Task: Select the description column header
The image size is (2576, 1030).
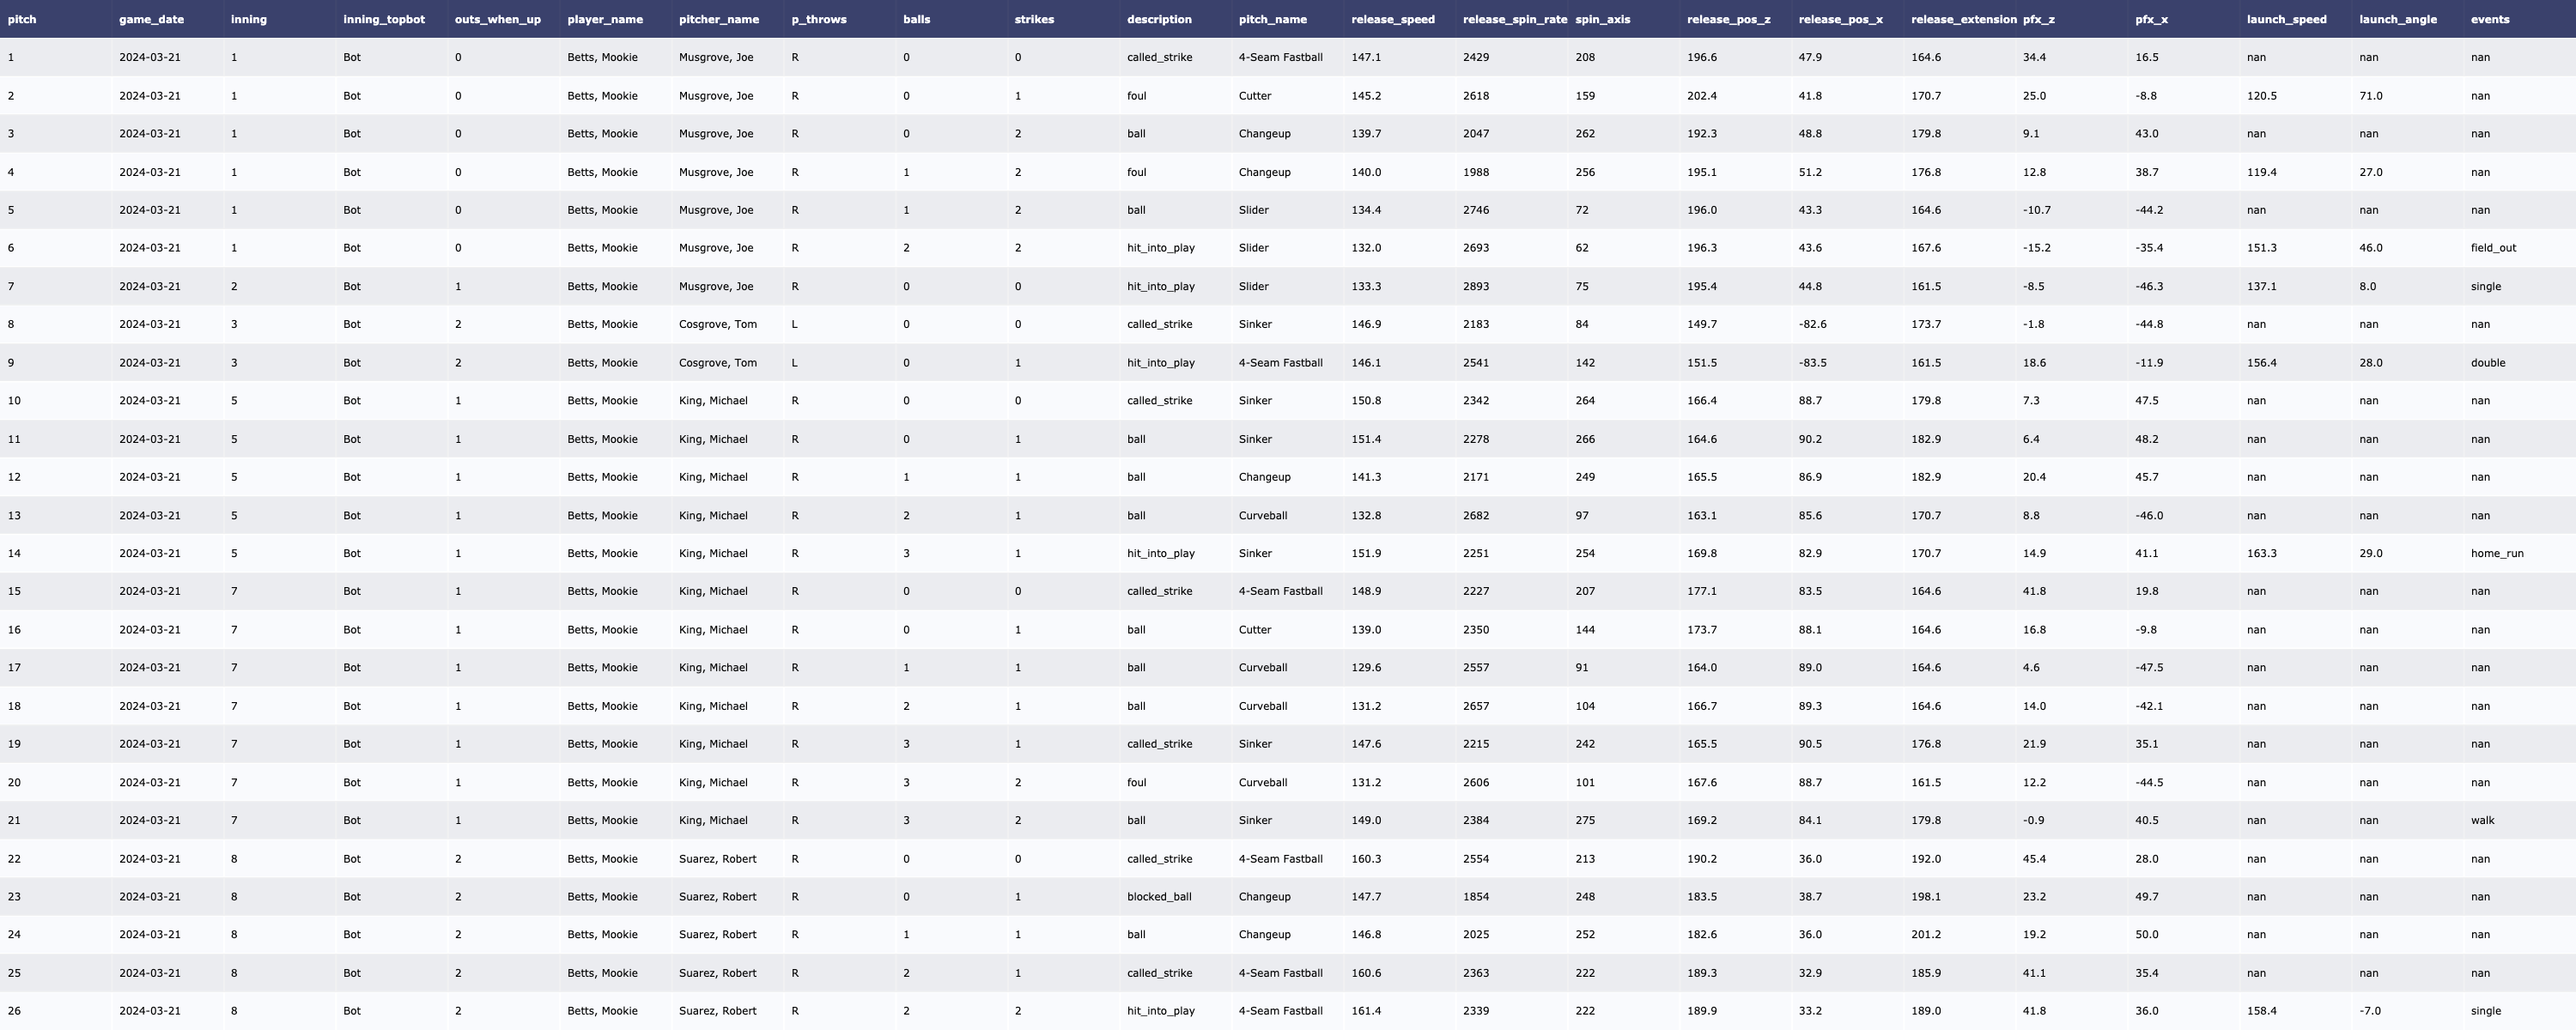Action: pos(1158,19)
